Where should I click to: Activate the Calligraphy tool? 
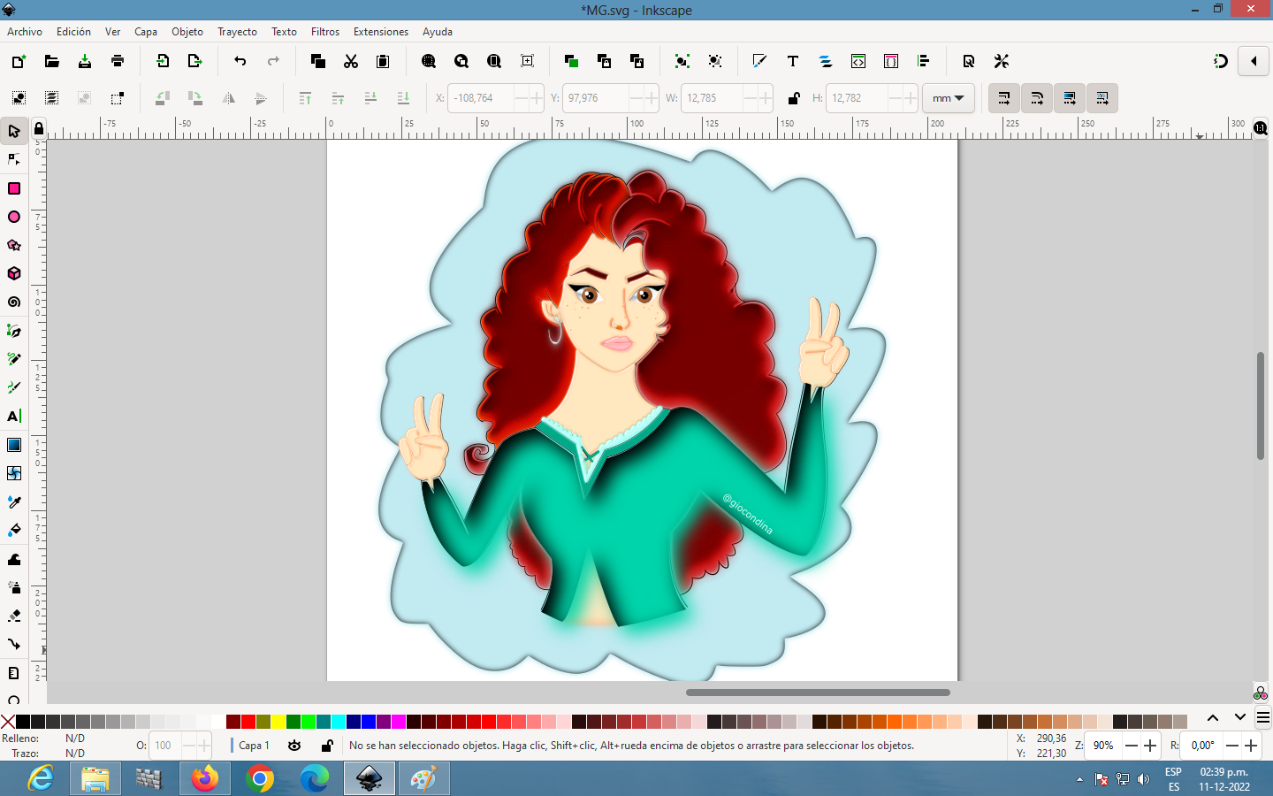click(x=14, y=387)
